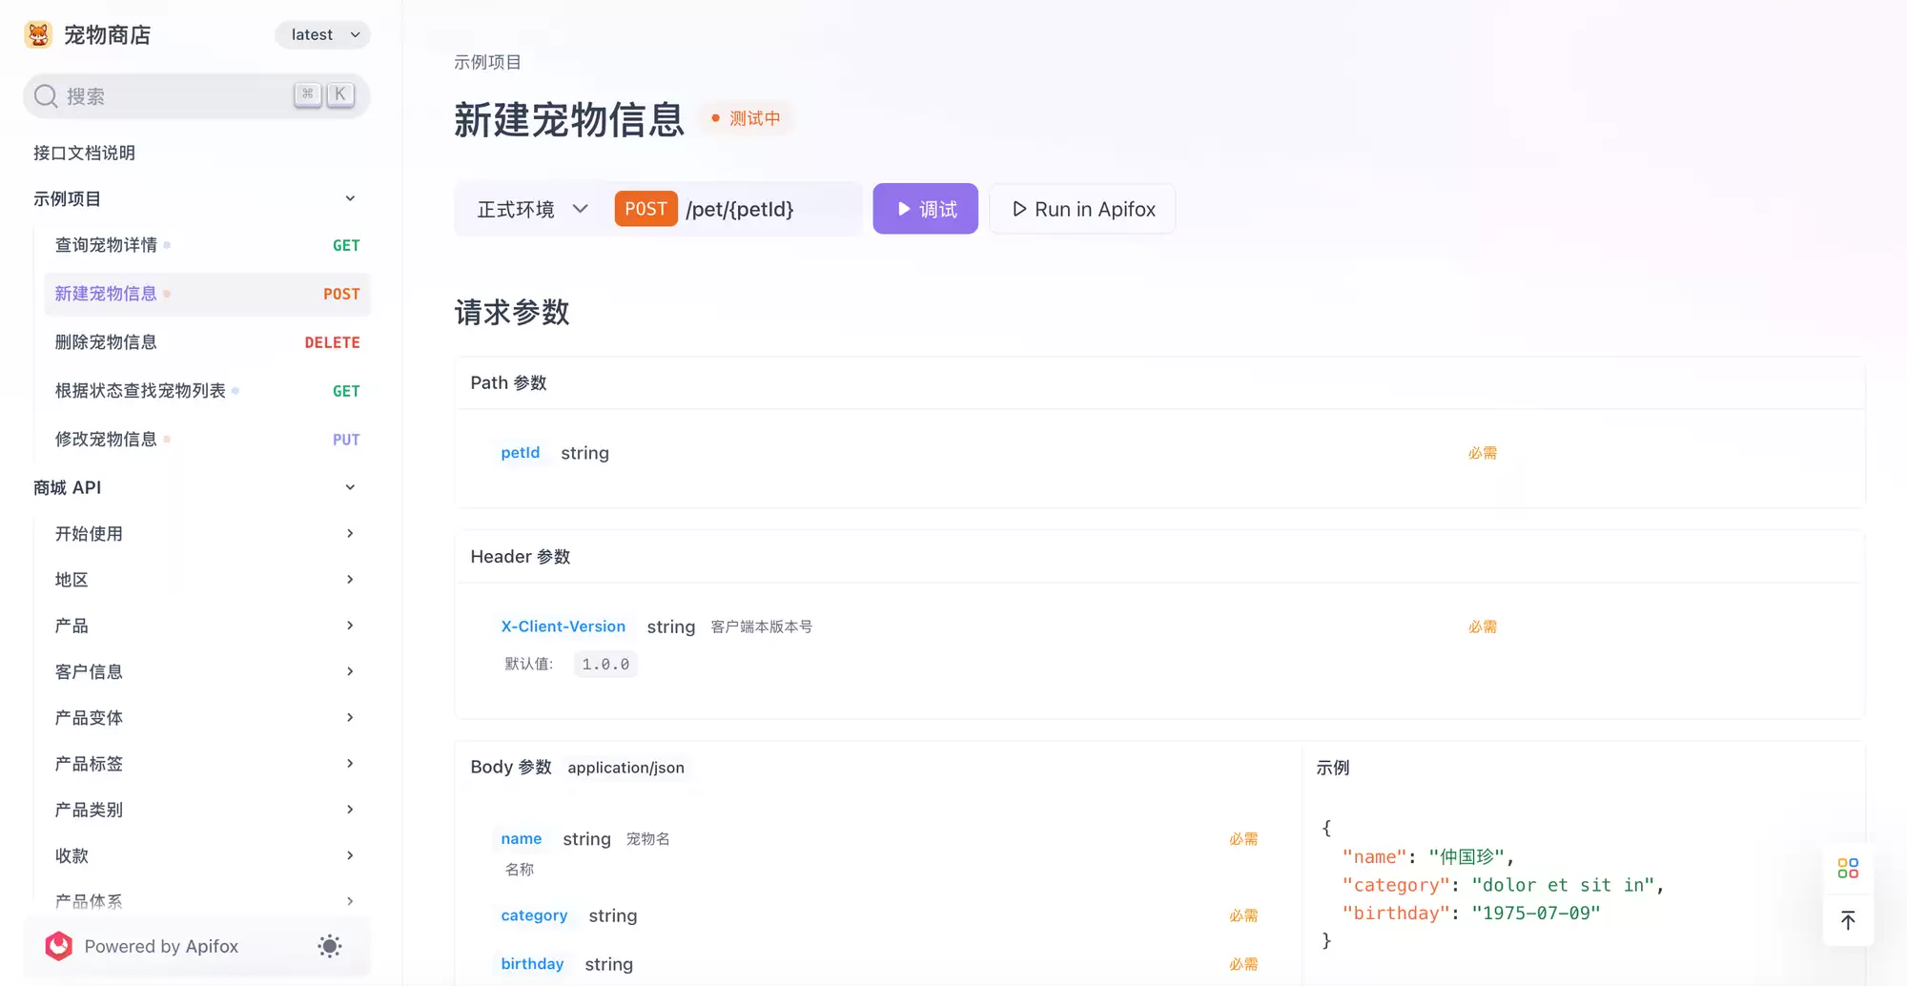Click the default value 1.0.0 chip

tap(605, 665)
